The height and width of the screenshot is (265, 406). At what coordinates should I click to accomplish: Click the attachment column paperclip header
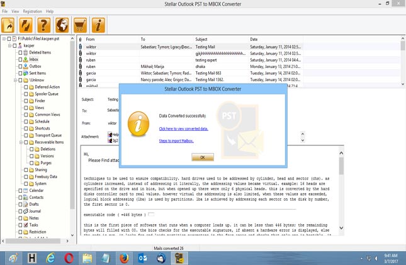point(81,40)
